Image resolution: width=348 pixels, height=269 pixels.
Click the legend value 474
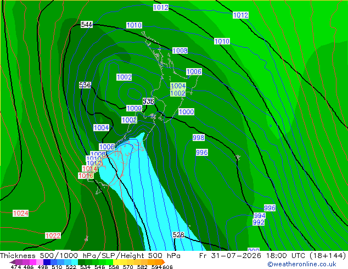pos(16,267)
